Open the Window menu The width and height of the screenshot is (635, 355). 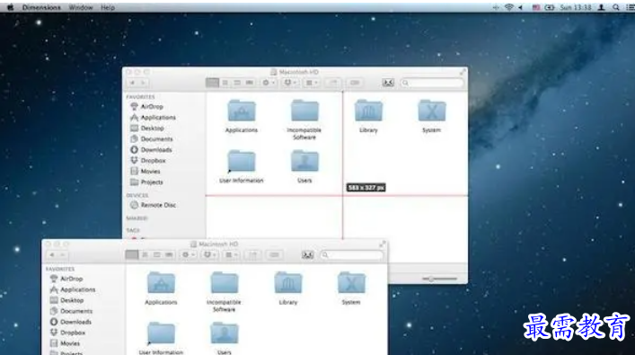80,7
